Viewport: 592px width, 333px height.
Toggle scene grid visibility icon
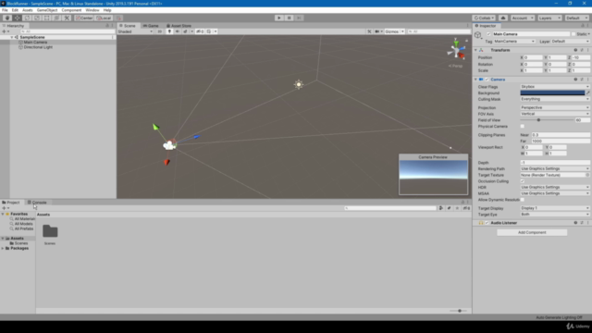(209, 31)
